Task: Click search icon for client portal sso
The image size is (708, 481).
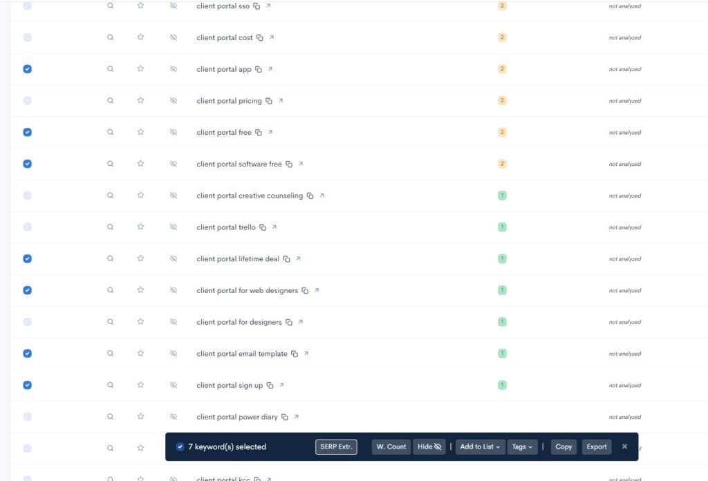Action: [x=110, y=6]
